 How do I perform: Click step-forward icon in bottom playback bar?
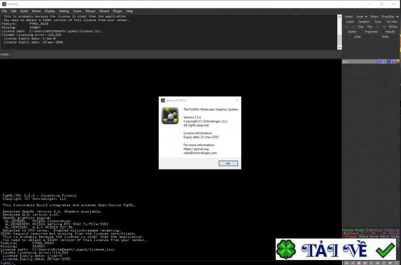[x=371, y=263]
